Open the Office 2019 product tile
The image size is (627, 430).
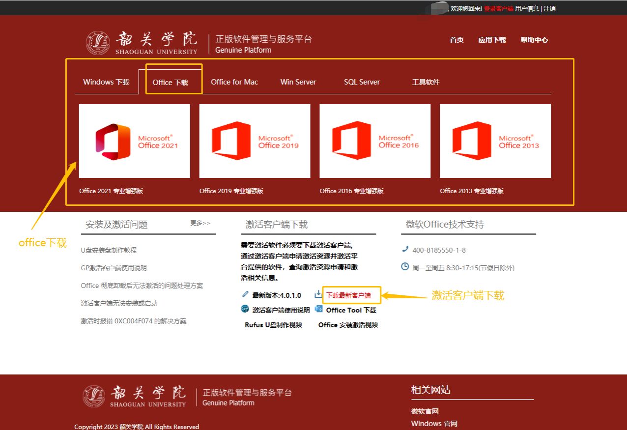pos(255,141)
